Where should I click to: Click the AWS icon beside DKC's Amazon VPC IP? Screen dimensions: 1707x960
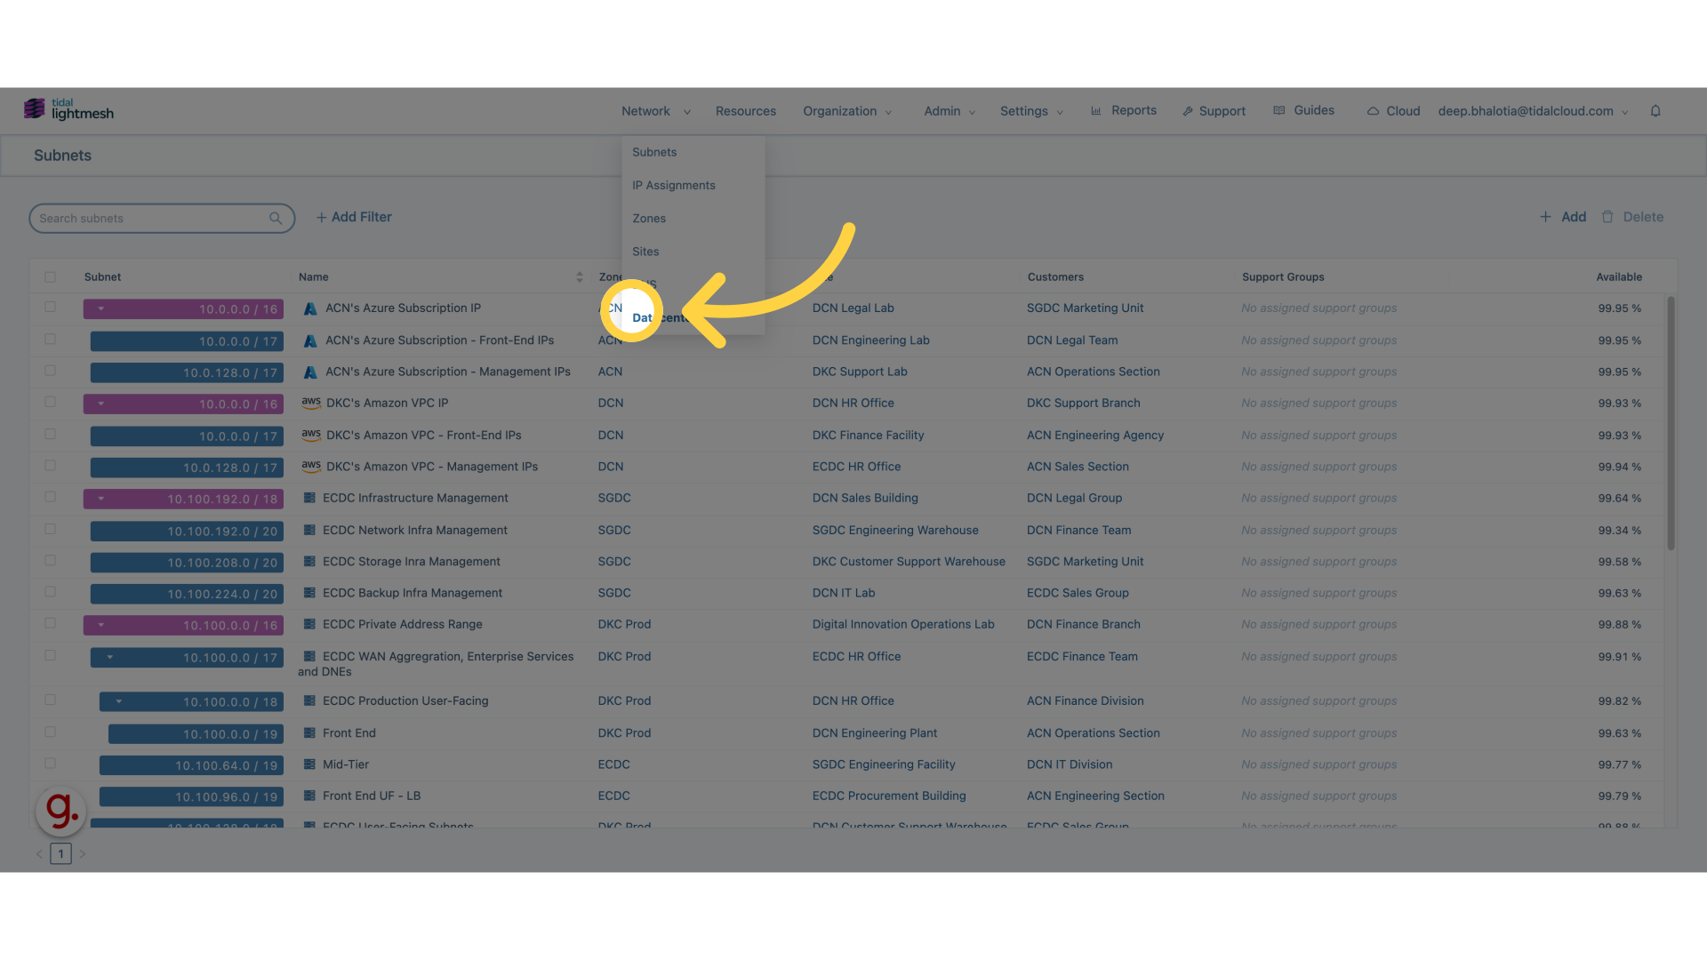click(x=310, y=403)
